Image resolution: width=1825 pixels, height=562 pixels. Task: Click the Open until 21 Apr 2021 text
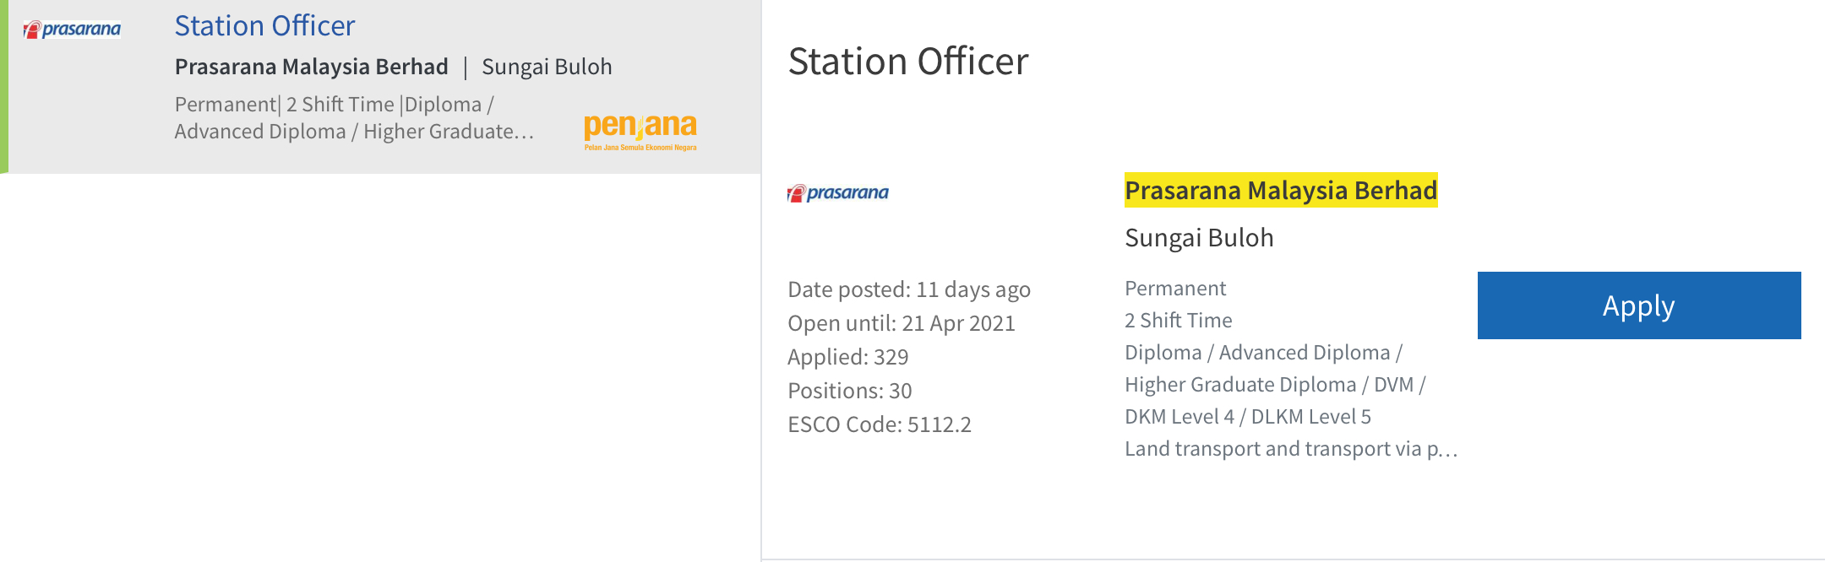901,323
